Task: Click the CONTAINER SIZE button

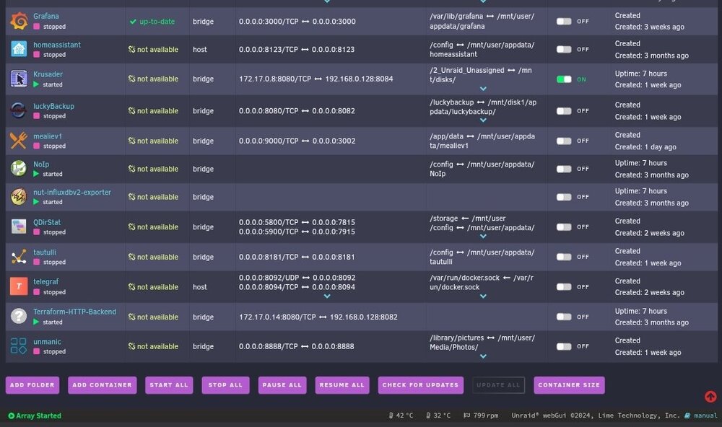Action: pos(569,385)
